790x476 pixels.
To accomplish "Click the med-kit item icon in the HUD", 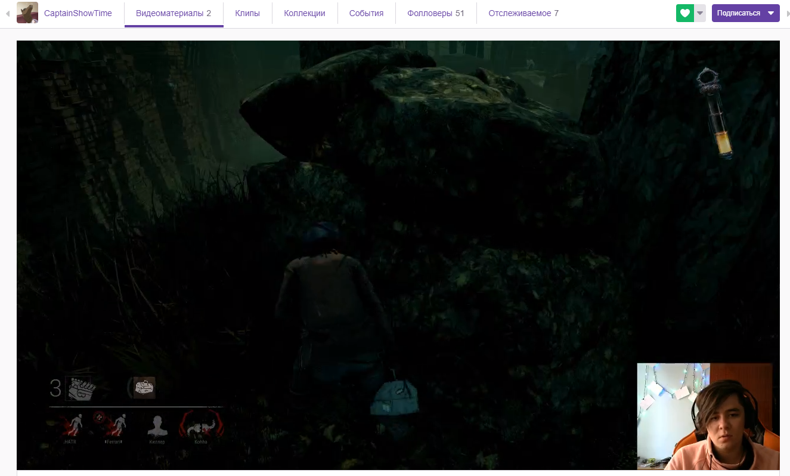I will 144,388.
